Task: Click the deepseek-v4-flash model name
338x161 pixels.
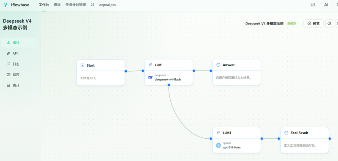Action: [x=168, y=79]
